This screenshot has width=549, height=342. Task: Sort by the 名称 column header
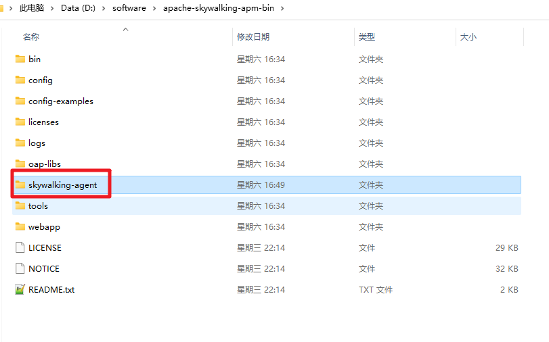(31, 36)
